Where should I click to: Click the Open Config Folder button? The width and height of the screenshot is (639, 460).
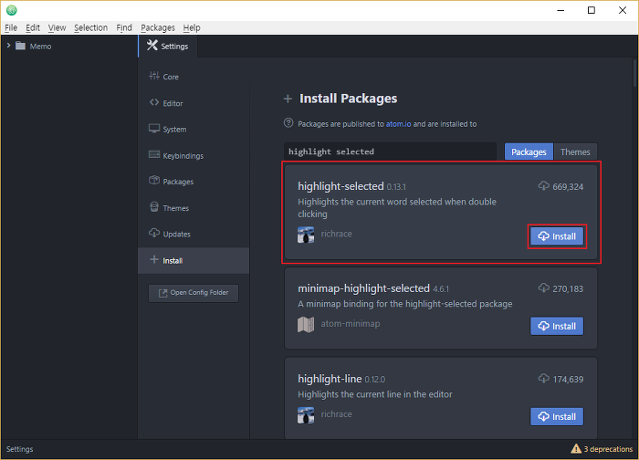pyautogui.click(x=194, y=293)
